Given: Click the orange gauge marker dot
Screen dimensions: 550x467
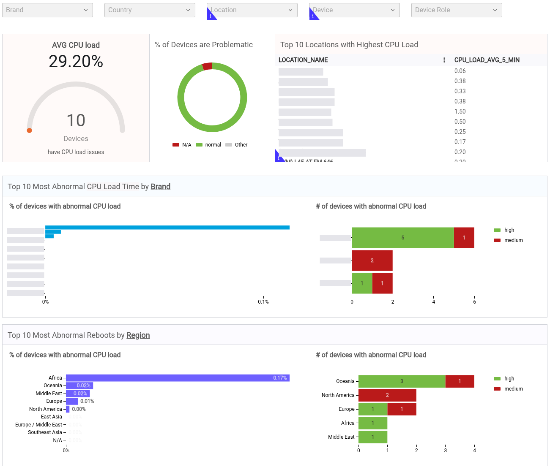Looking at the screenshot, I should pyautogui.click(x=29, y=130).
